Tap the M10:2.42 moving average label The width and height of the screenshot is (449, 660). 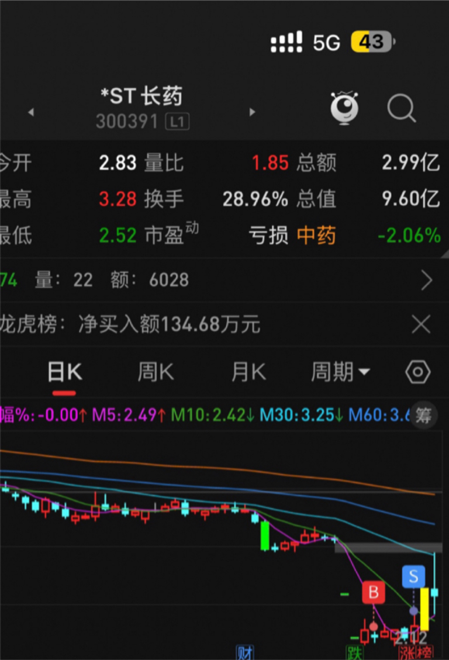[x=212, y=415]
